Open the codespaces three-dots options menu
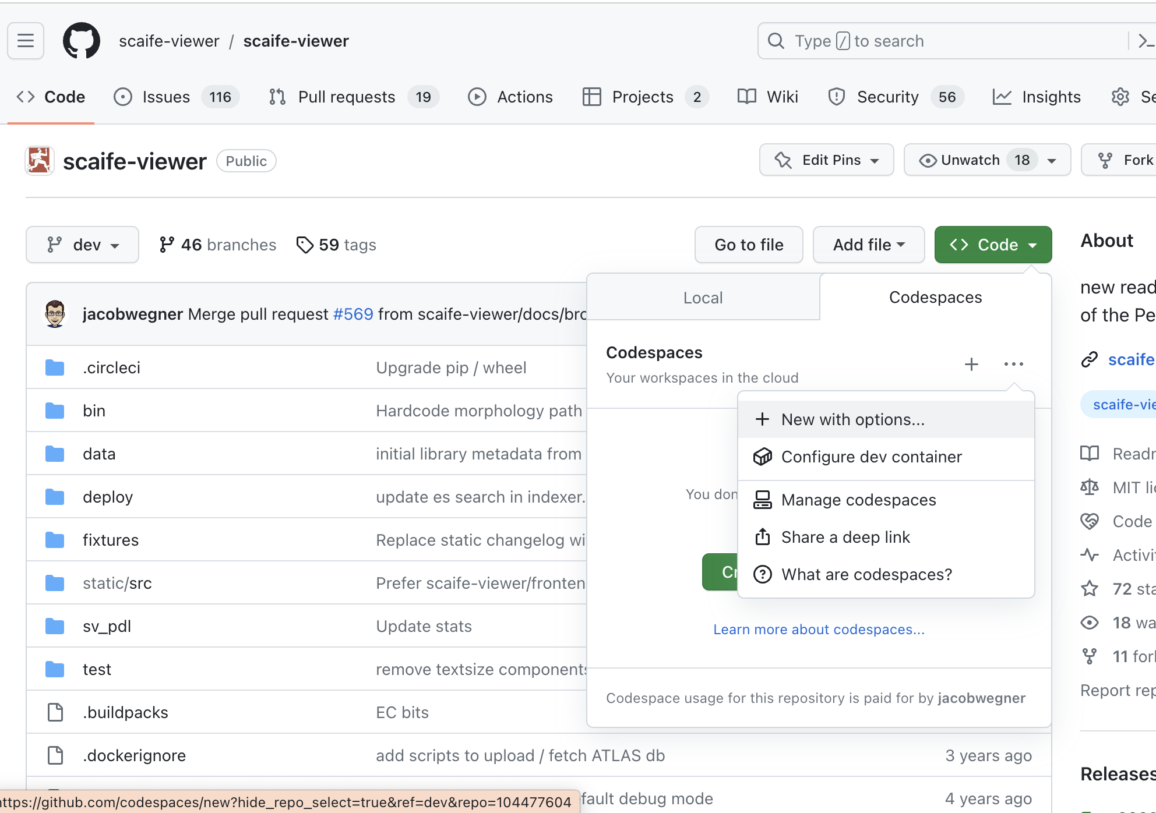Image resolution: width=1156 pixels, height=813 pixels. click(x=1013, y=365)
